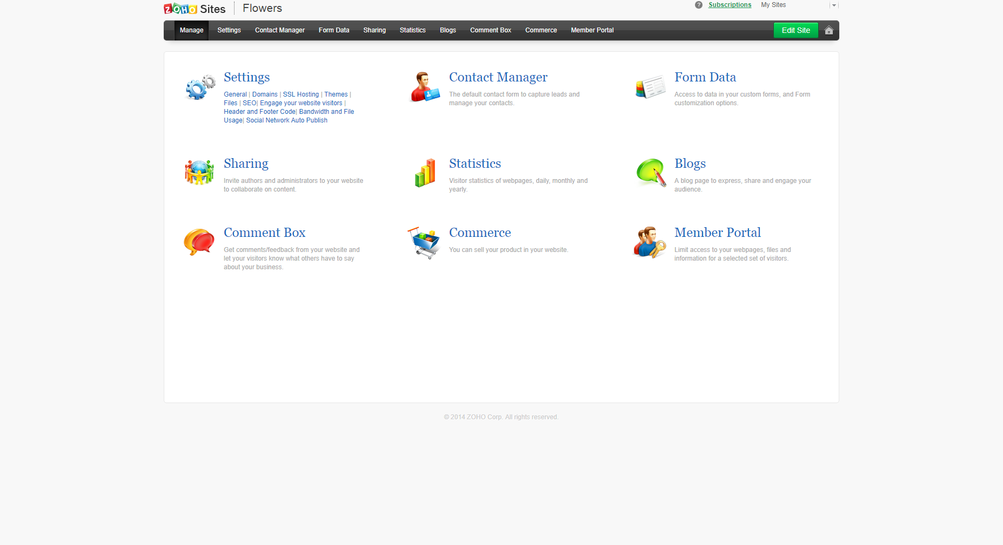The height and width of the screenshot is (545, 1003).
Task: Open the Form Data heading link
Action: click(705, 77)
